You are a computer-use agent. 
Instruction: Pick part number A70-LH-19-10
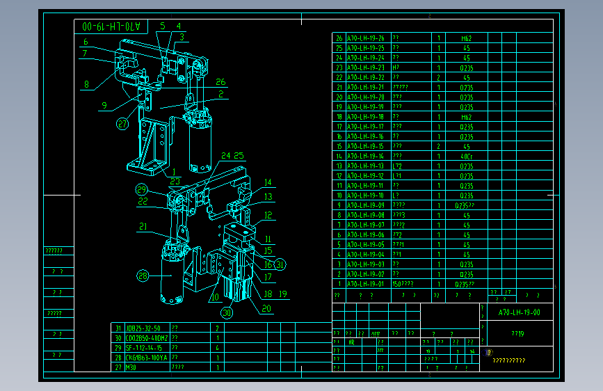click(365, 195)
